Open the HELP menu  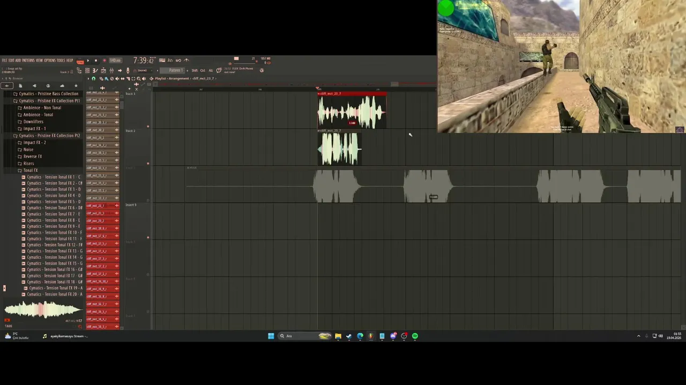pos(70,60)
